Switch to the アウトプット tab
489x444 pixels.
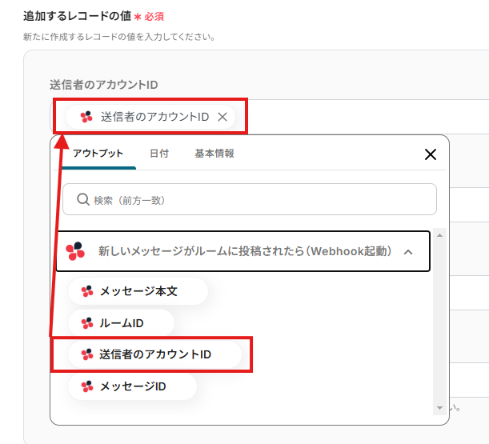tap(98, 154)
